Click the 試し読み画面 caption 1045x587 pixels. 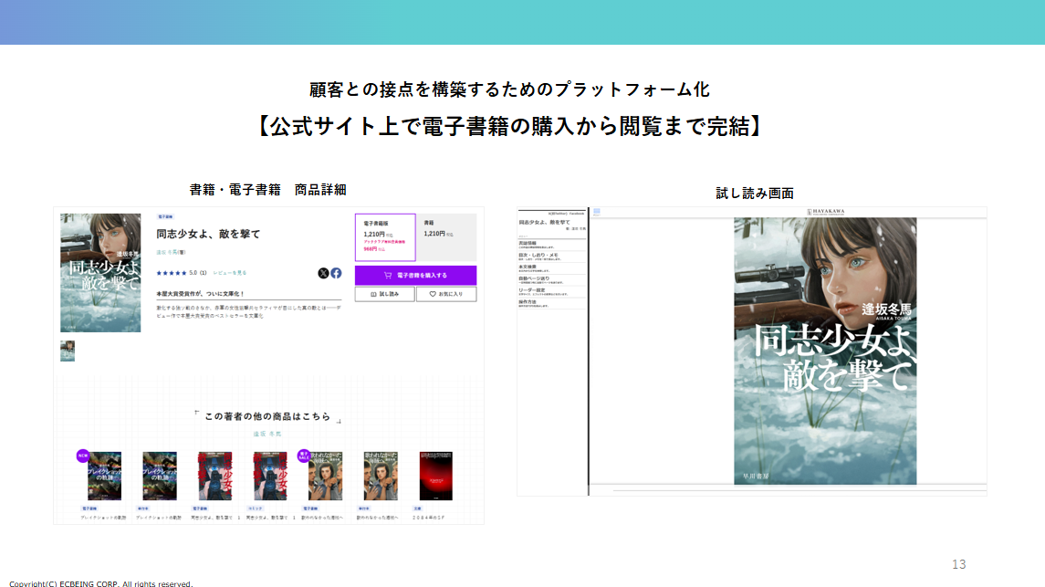click(x=755, y=194)
